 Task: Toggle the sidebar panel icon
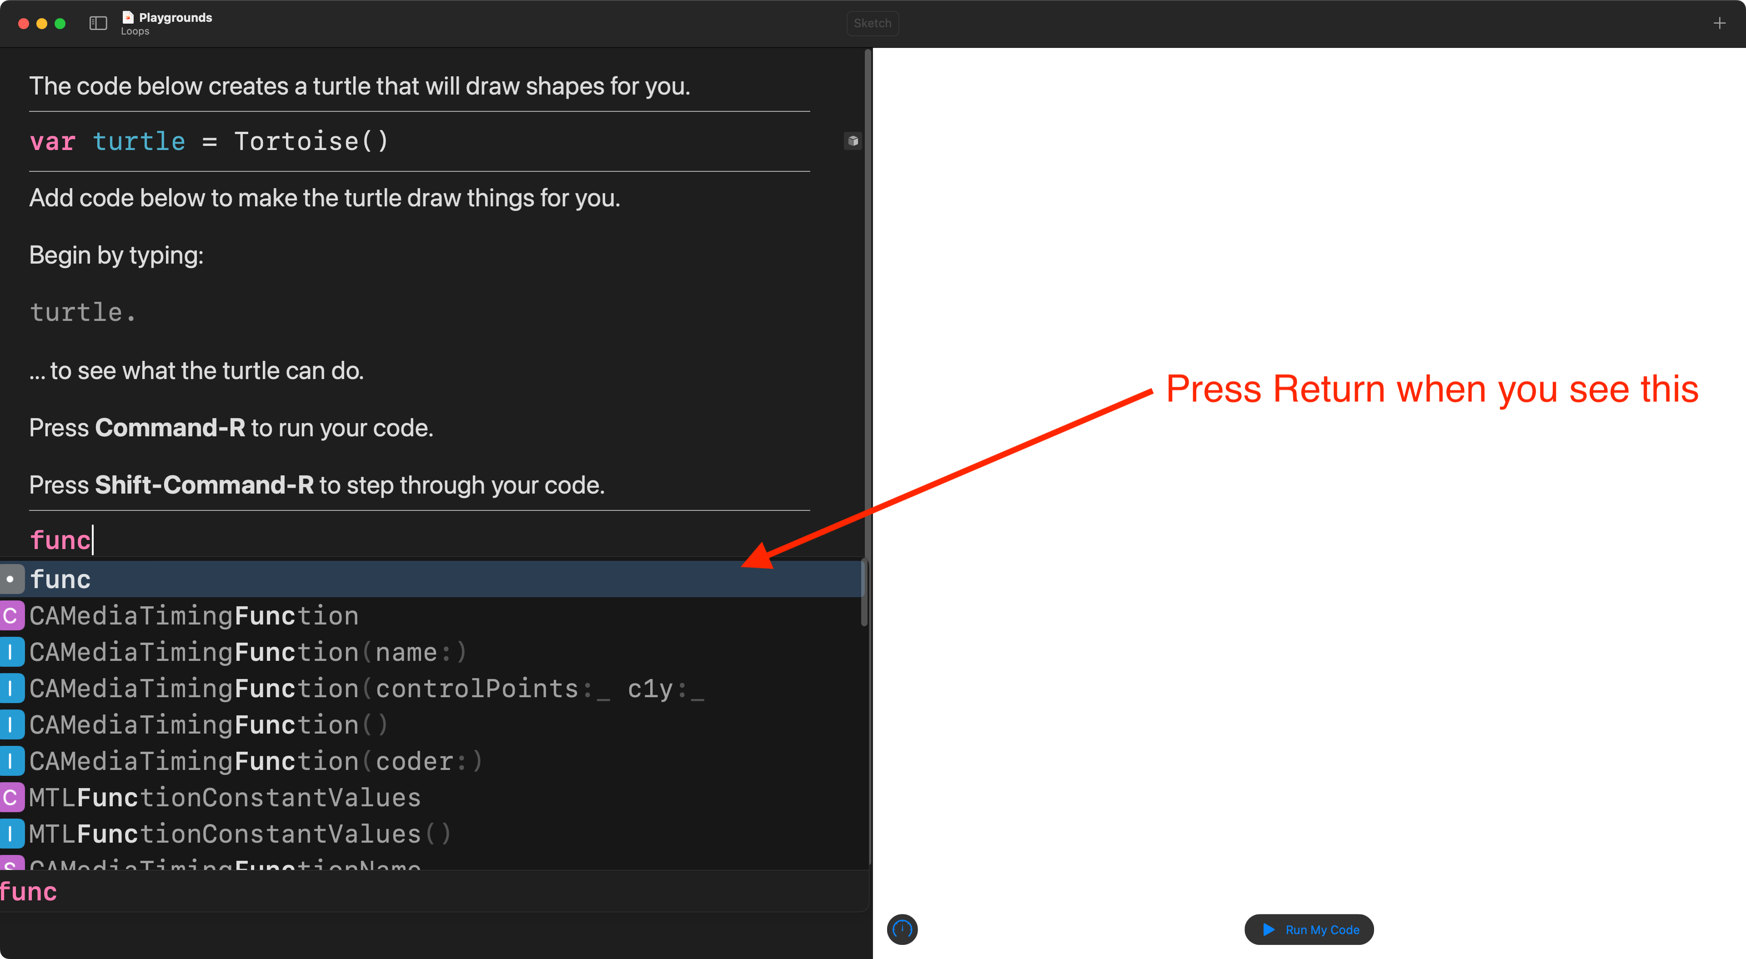coord(98,24)
